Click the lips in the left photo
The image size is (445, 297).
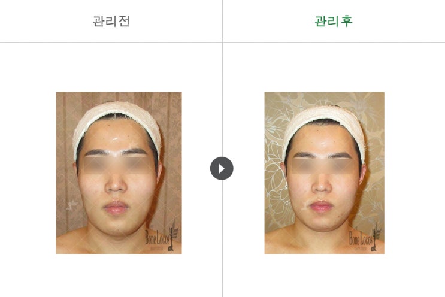(x=116, y=208)
